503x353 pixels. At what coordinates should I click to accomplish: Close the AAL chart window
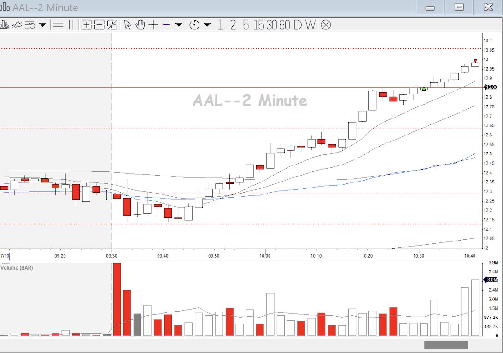[x=488, y=7]
